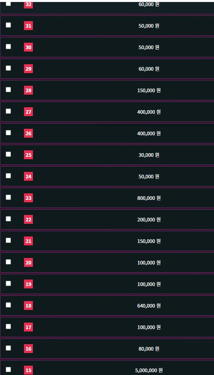Click the red number 25 badge
The height and width of the screenshot is (375, 214).
click(x=28, y=155)
